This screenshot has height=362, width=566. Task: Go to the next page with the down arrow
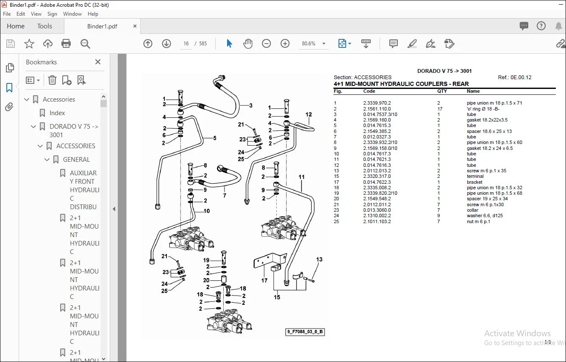166,44
